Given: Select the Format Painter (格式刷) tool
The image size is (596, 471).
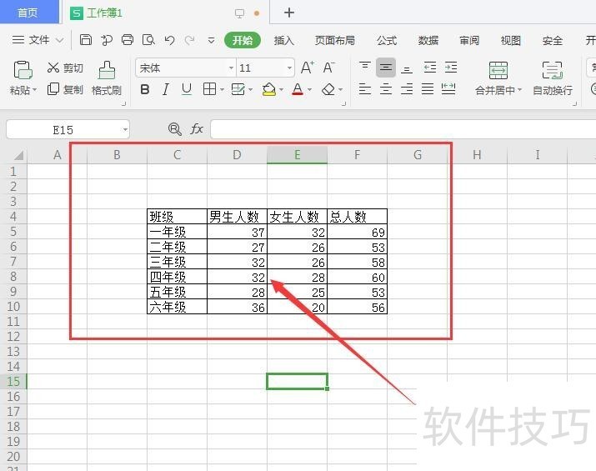Looking at the screenshot, I should [107, 78].
